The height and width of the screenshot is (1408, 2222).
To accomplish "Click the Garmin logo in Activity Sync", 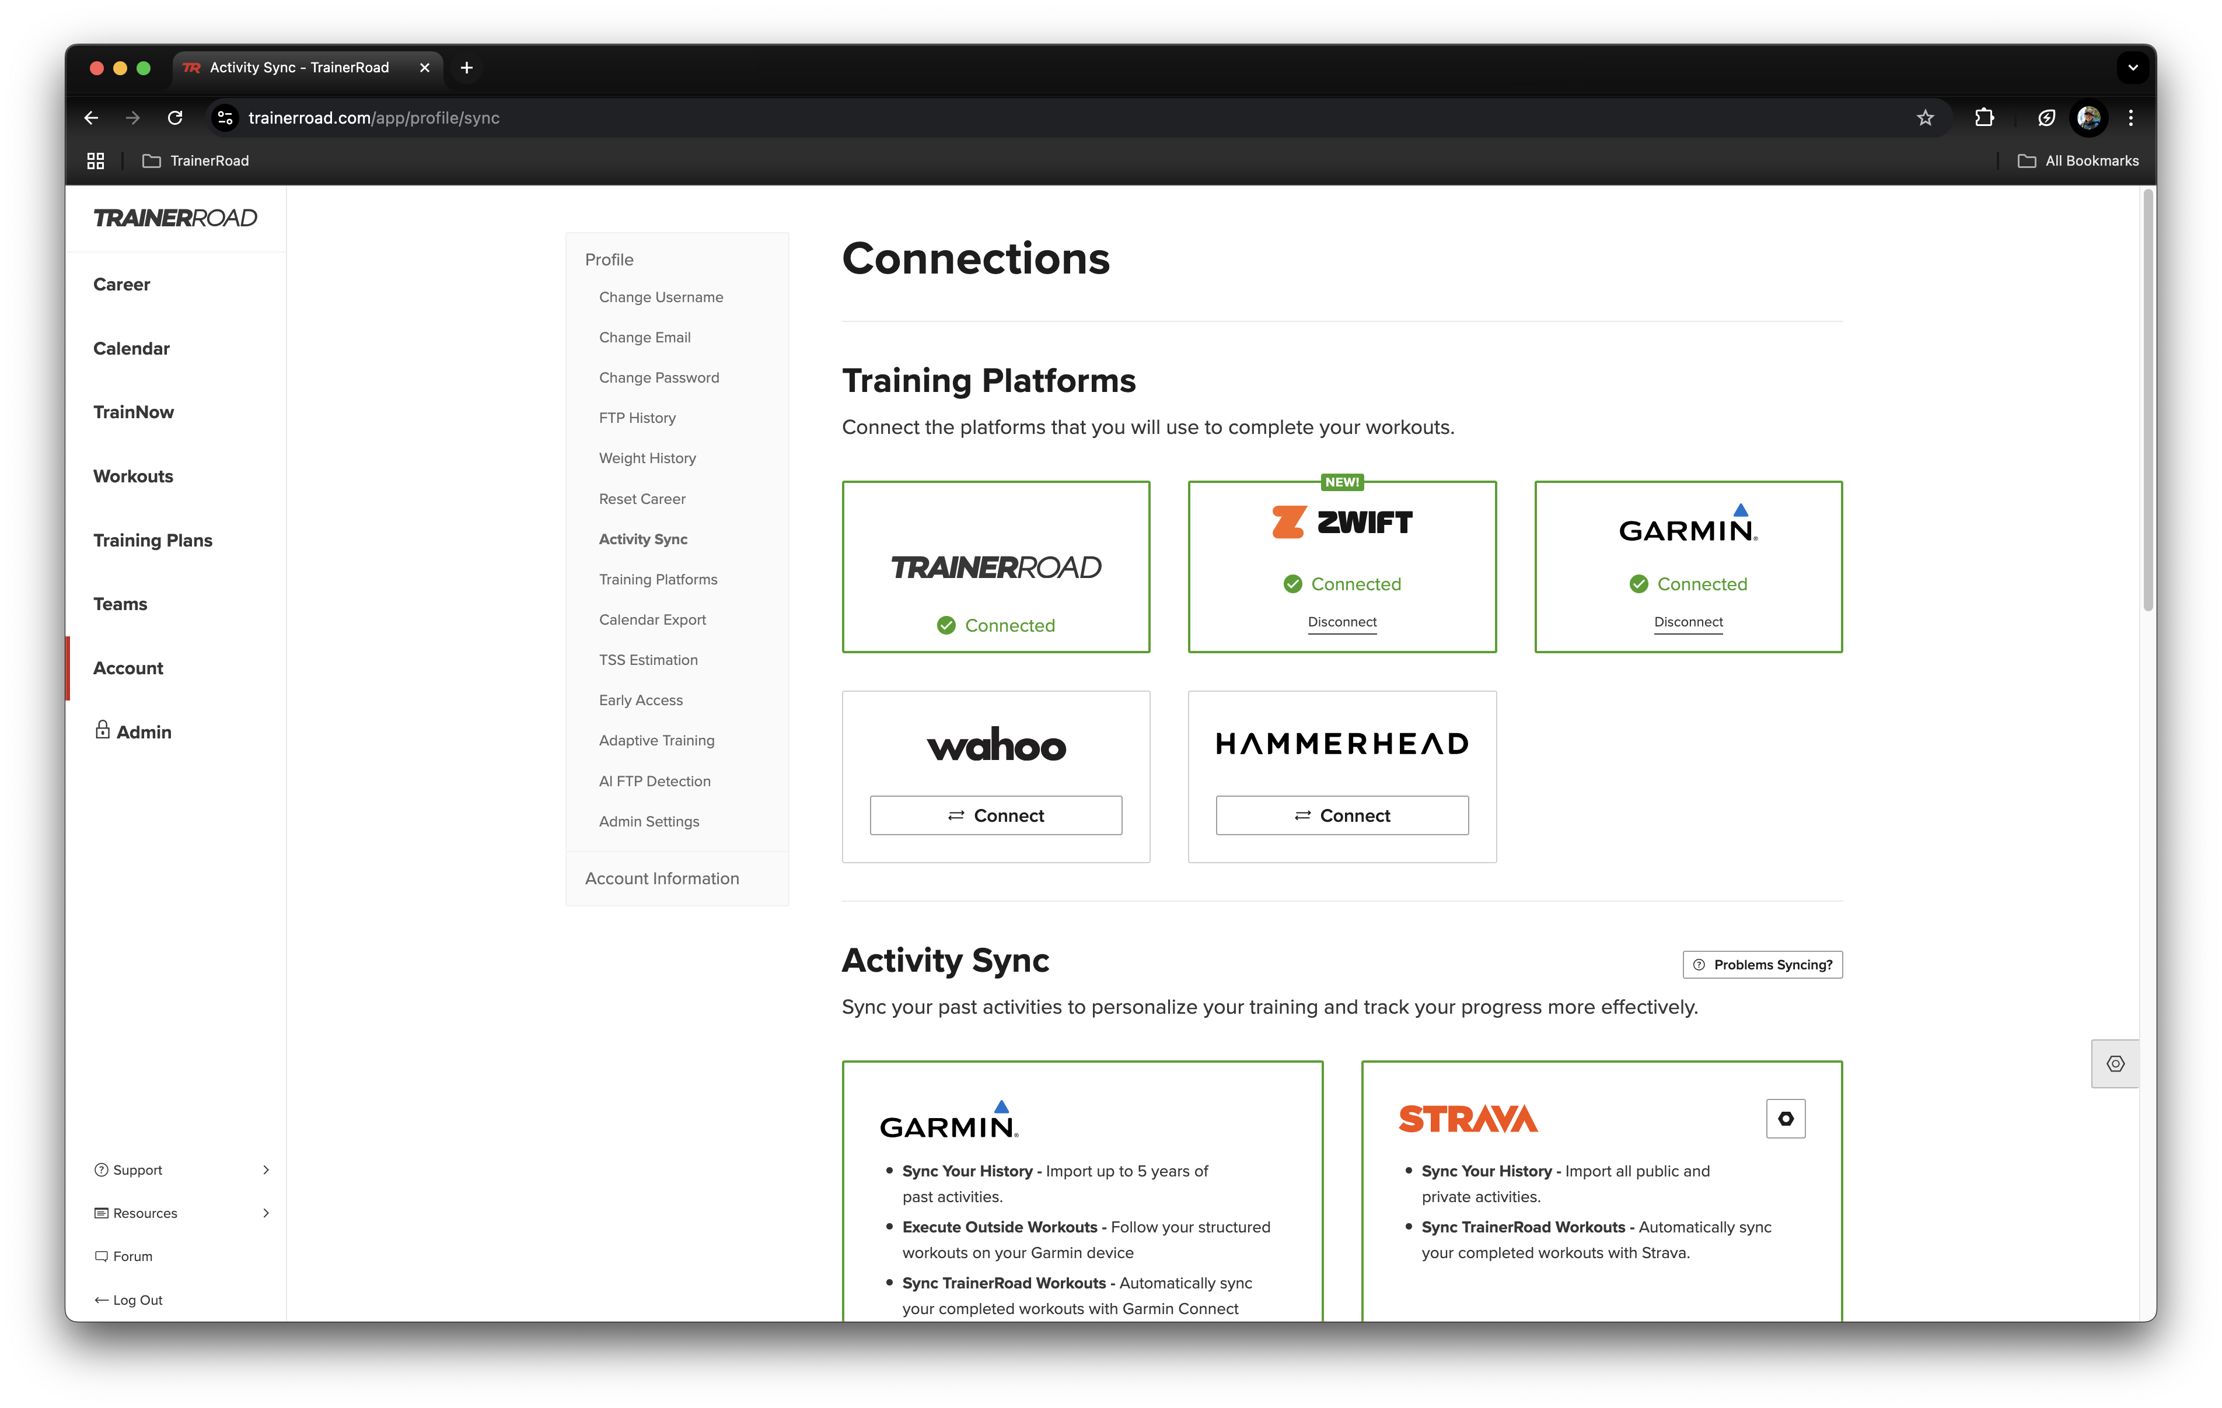I will point(949,1119).
